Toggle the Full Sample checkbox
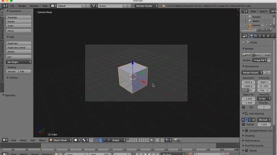Screen dimensions: 277x155 click(243, 124)
